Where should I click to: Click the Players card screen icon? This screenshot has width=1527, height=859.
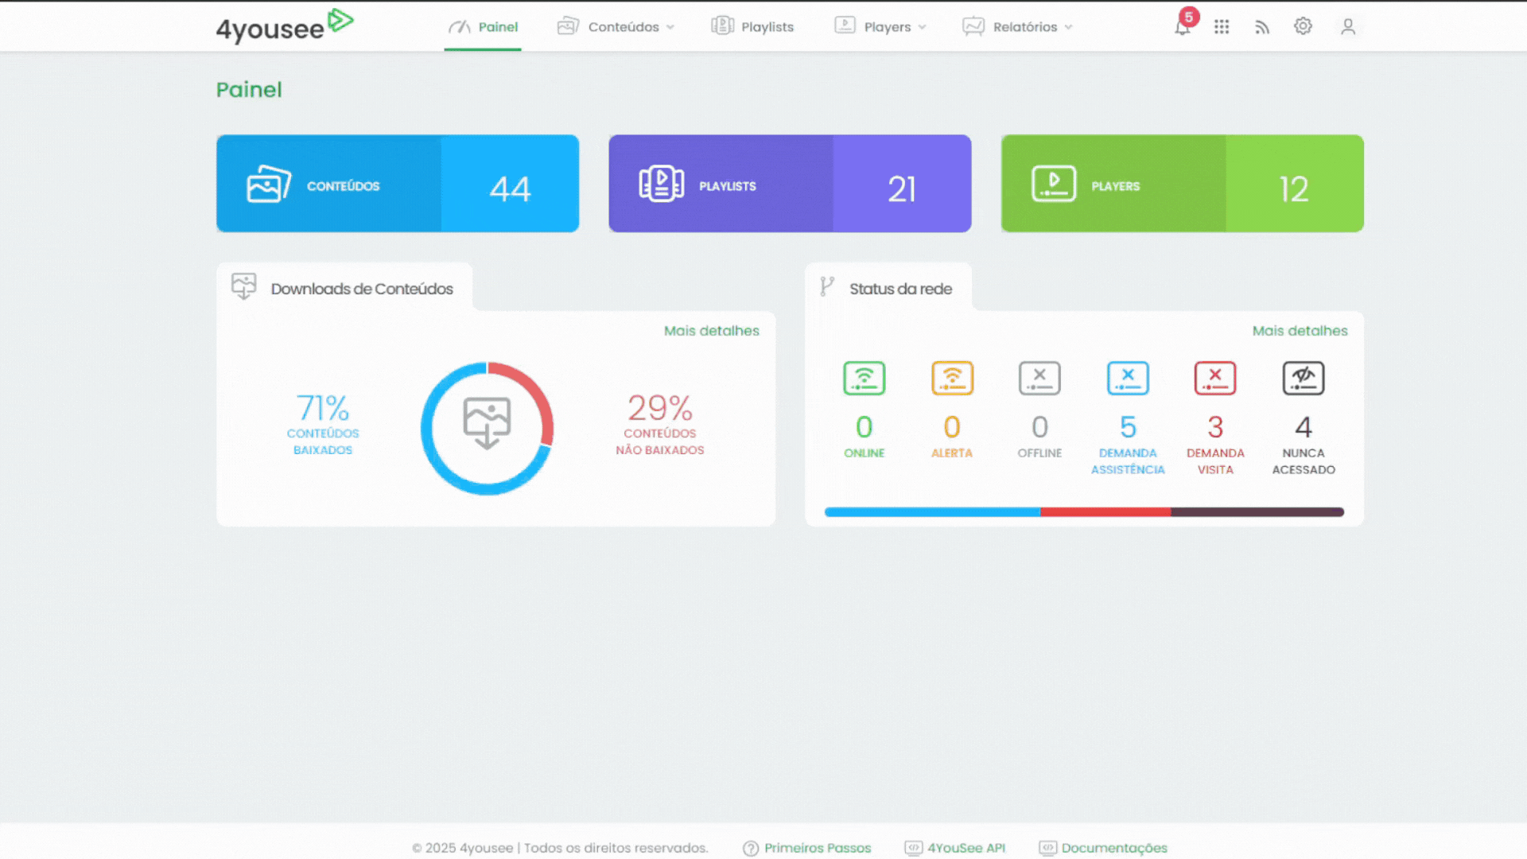coord(1054,184)
